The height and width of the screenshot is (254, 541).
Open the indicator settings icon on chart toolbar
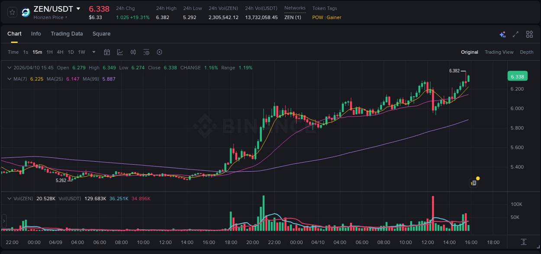click(146, 52)
